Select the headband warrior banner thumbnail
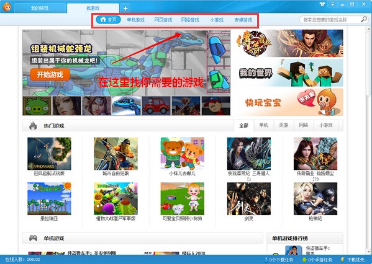This screenshot has width=372, height=264. pyautogui.click(x=97, y=106)
